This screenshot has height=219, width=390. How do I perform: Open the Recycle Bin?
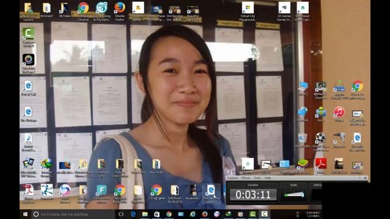303,141
